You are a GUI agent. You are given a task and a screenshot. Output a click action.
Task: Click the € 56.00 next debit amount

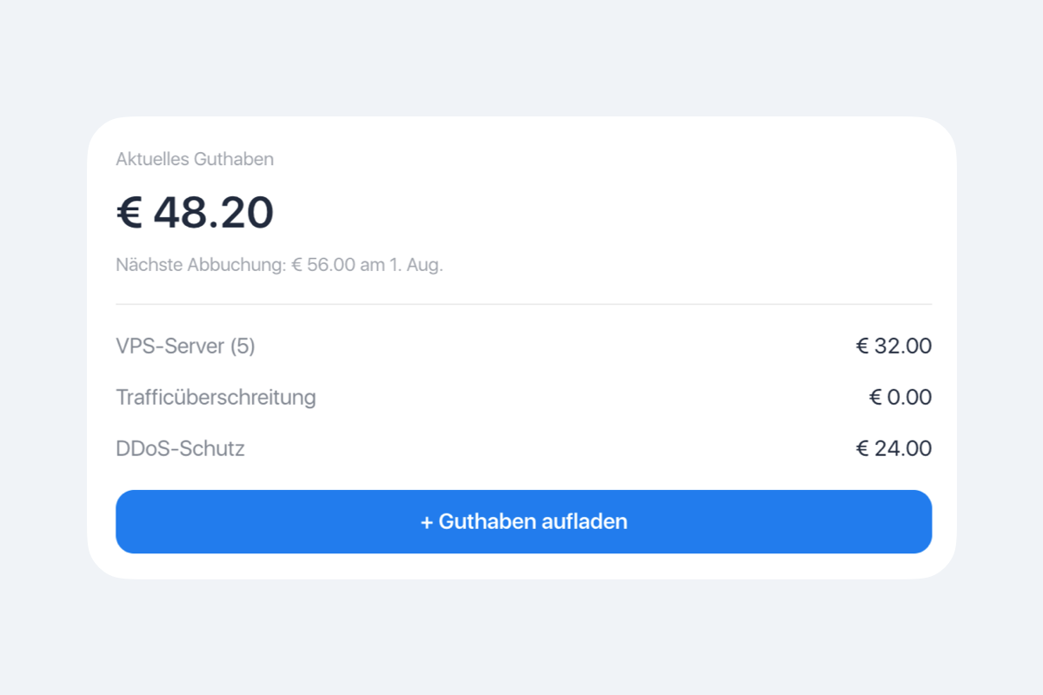point(323,265)
